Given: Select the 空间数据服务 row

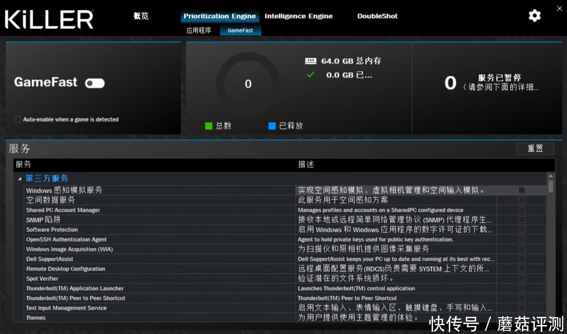Looking at the screenshot, I should pos(285,200).
